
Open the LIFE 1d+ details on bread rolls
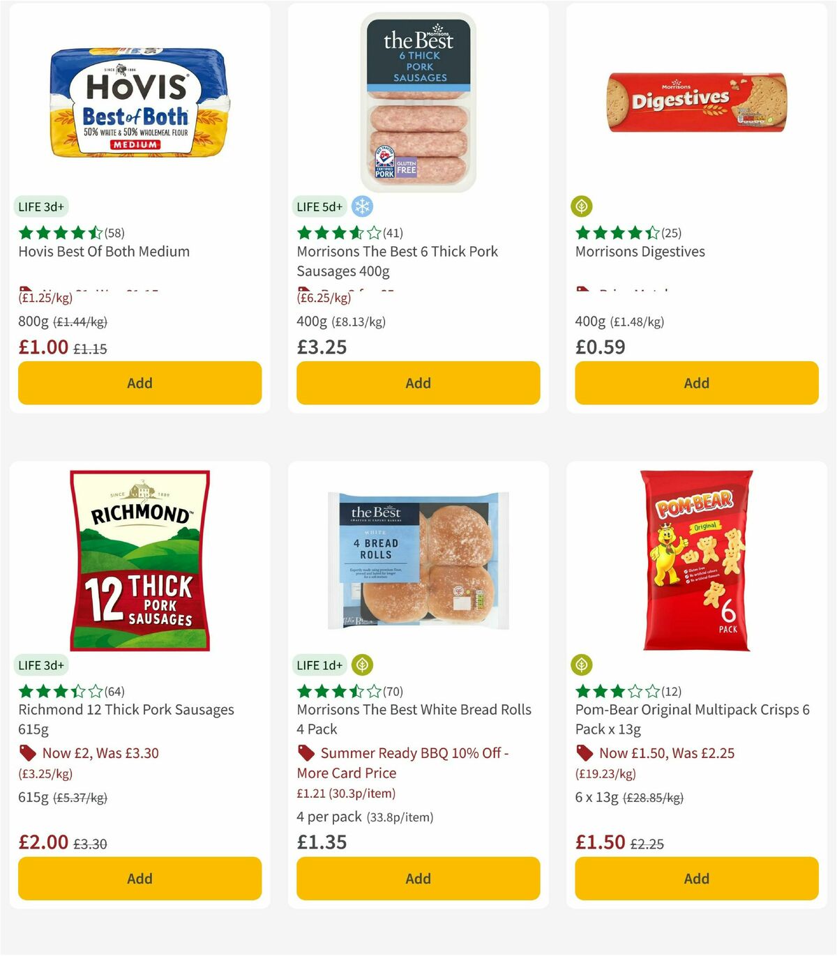click(319, 665)
